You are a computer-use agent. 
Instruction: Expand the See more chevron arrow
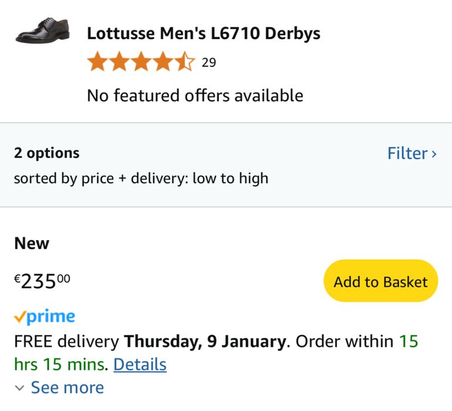(20, 388)
